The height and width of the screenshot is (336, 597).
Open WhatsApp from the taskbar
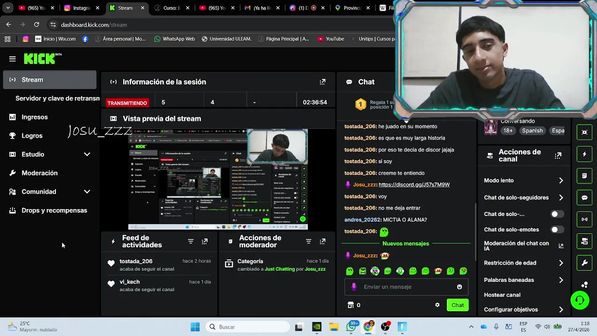click(x=351, y=327)
